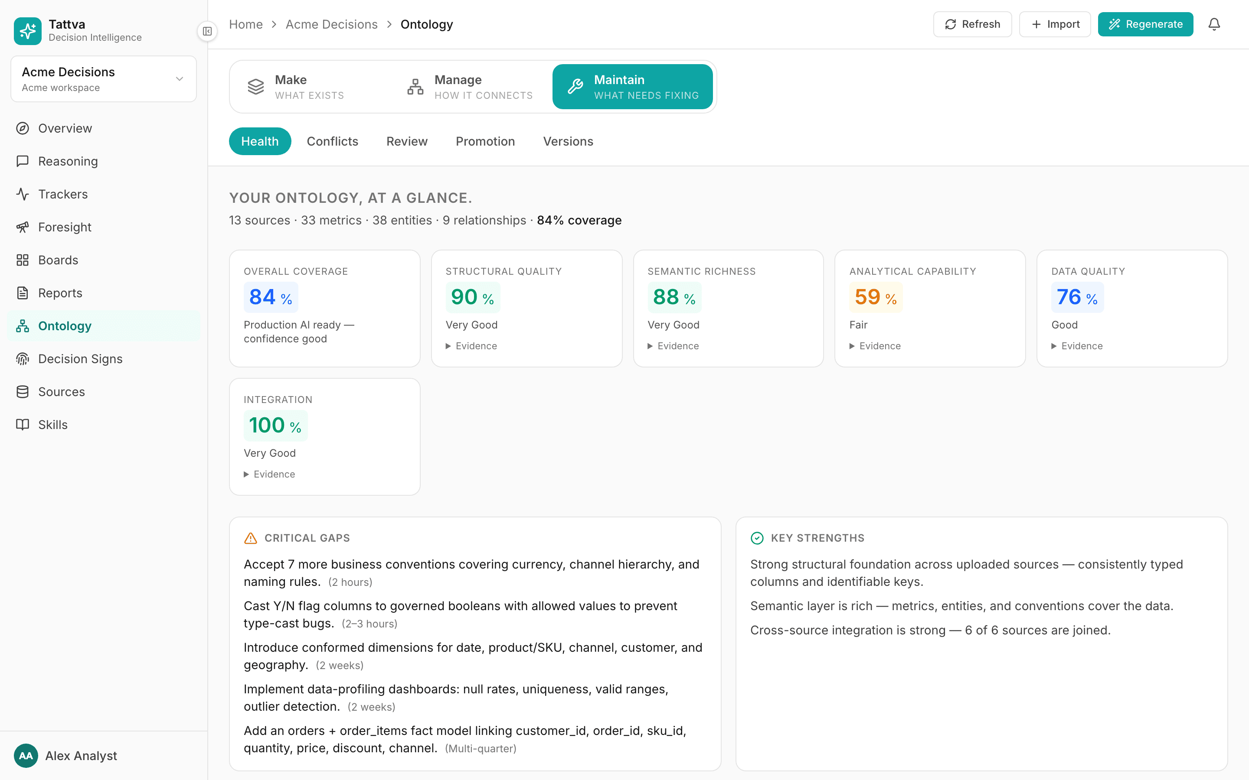Viewport: 1249px width, 780px height.
Task: Click the Overview compass icon
Action: 23,128
